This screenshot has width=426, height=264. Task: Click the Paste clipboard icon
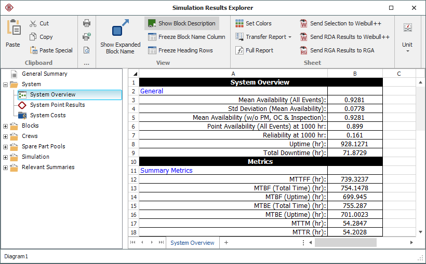pyautogui.click(x=13, y=28)
